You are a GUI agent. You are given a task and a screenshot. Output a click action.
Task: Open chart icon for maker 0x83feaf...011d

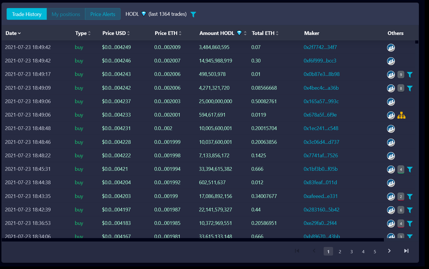tap(391, 183)
